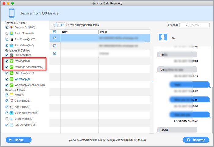214x147 pixels.
Task: Turn on Only display deleted items switch
Action: pyautogui.click(x=60, y=25)
